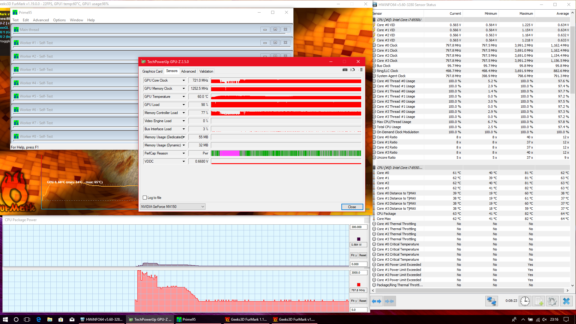Screen dimensions: 576x324
Task: Click the GPU-Z Close button
Action: pyautogui.click(x=352, y=207)
